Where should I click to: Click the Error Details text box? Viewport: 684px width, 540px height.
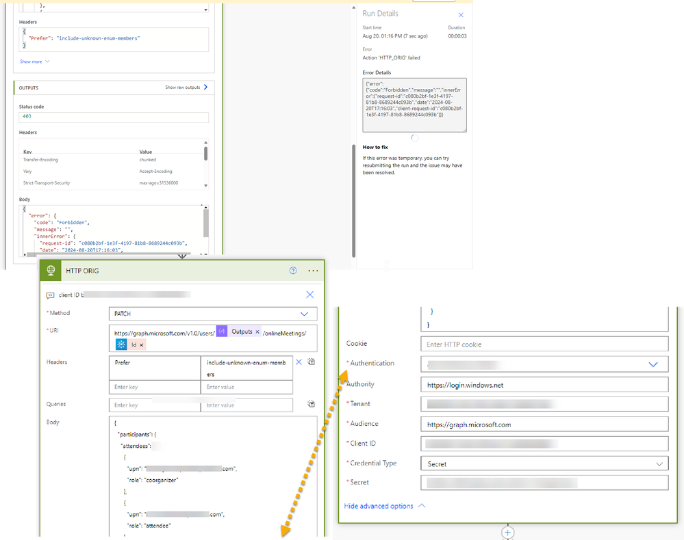414,105
